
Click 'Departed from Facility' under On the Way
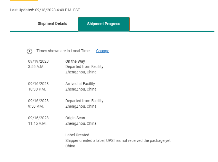[x=84, y=67]
